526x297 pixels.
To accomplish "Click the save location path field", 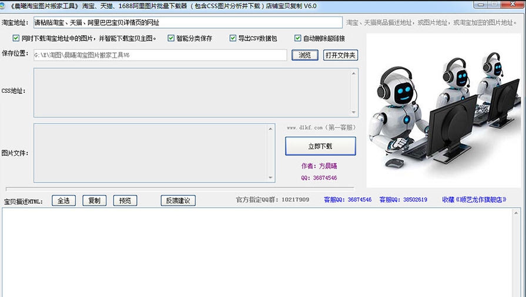I will pyautogui.click(x=160, y=55).
